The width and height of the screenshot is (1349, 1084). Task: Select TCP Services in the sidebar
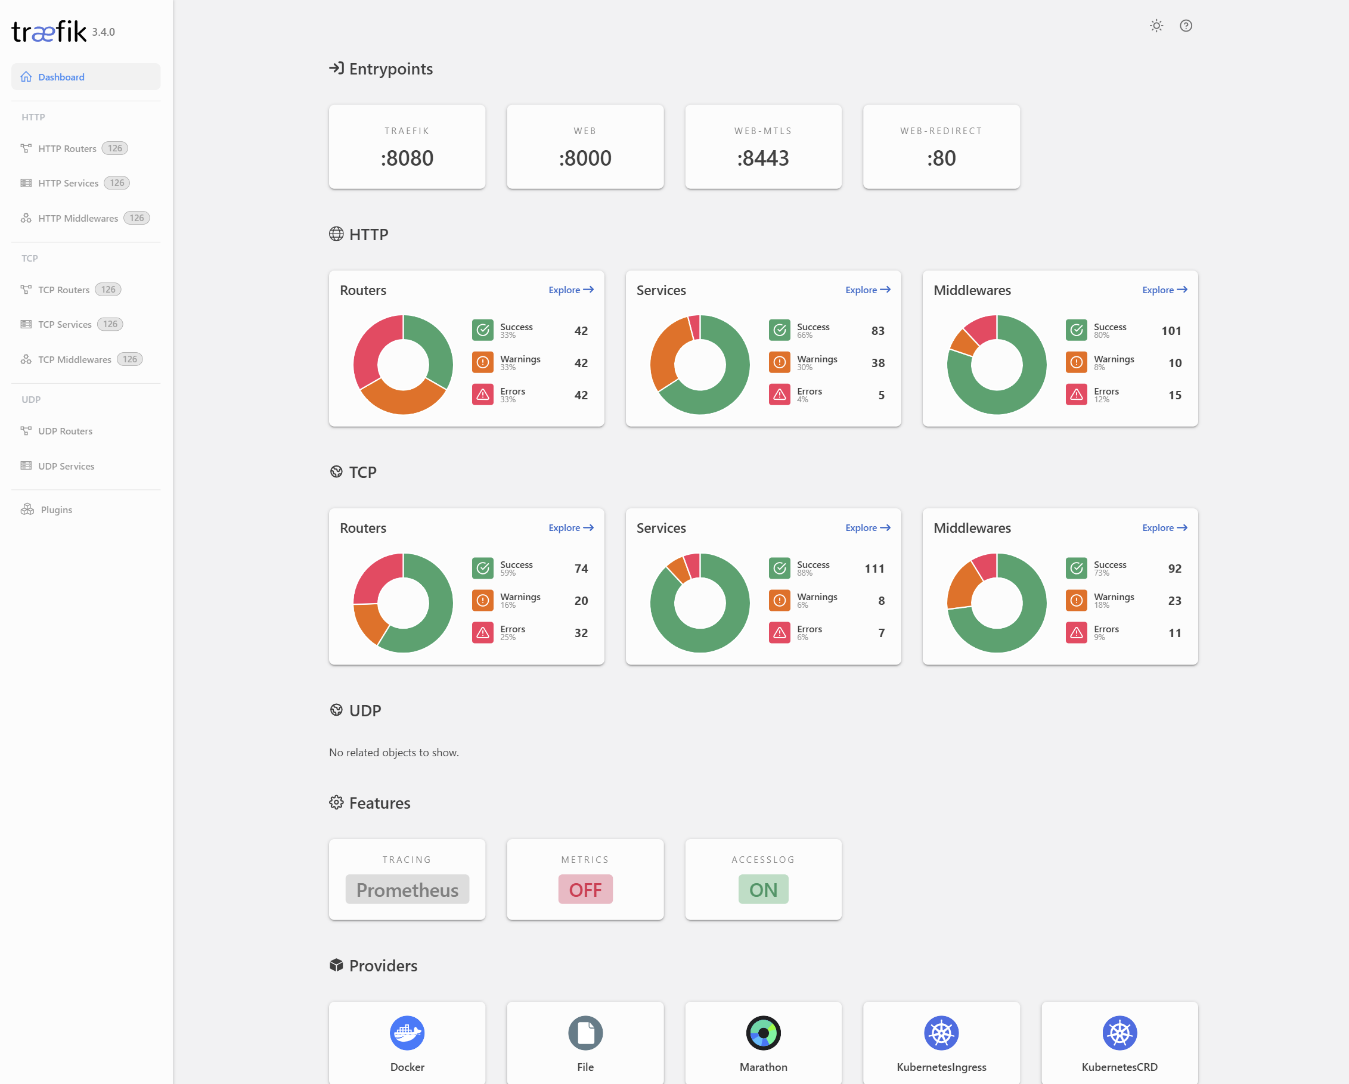click(x=65, y=324)
